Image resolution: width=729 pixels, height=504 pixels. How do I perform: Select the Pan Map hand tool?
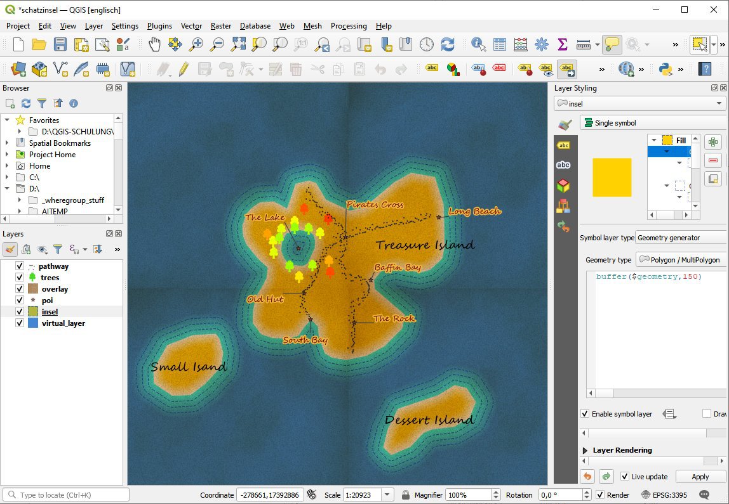154,44
